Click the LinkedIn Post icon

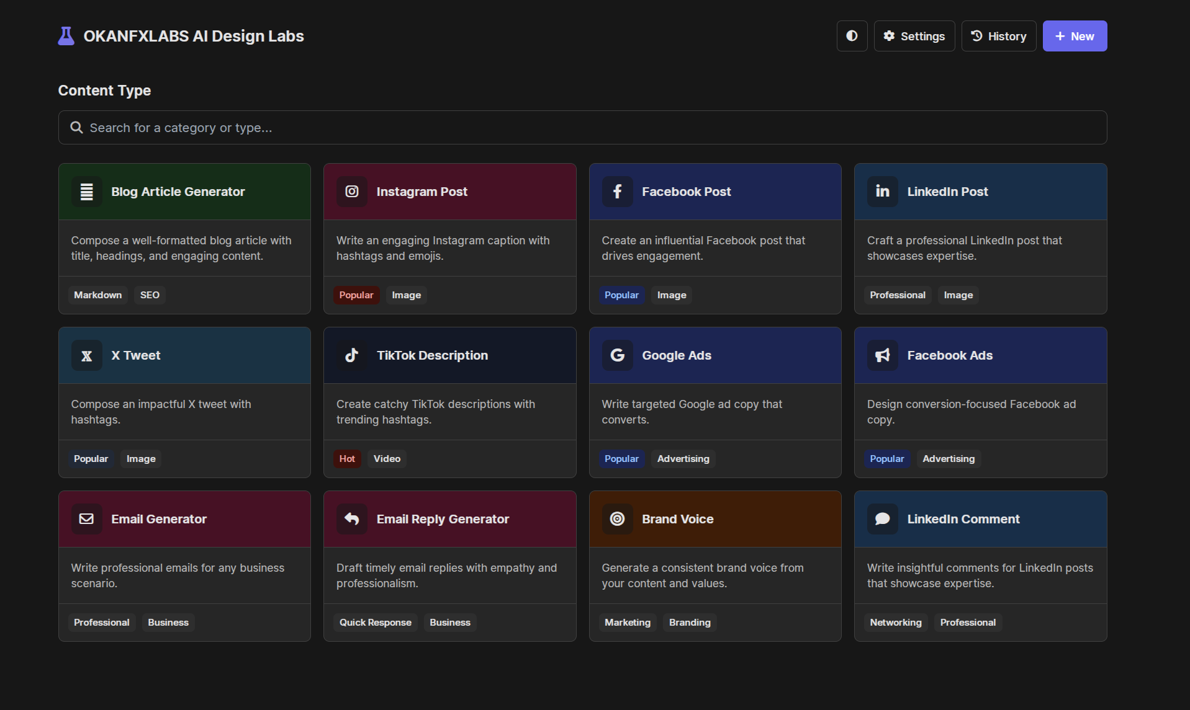point(882,192)
